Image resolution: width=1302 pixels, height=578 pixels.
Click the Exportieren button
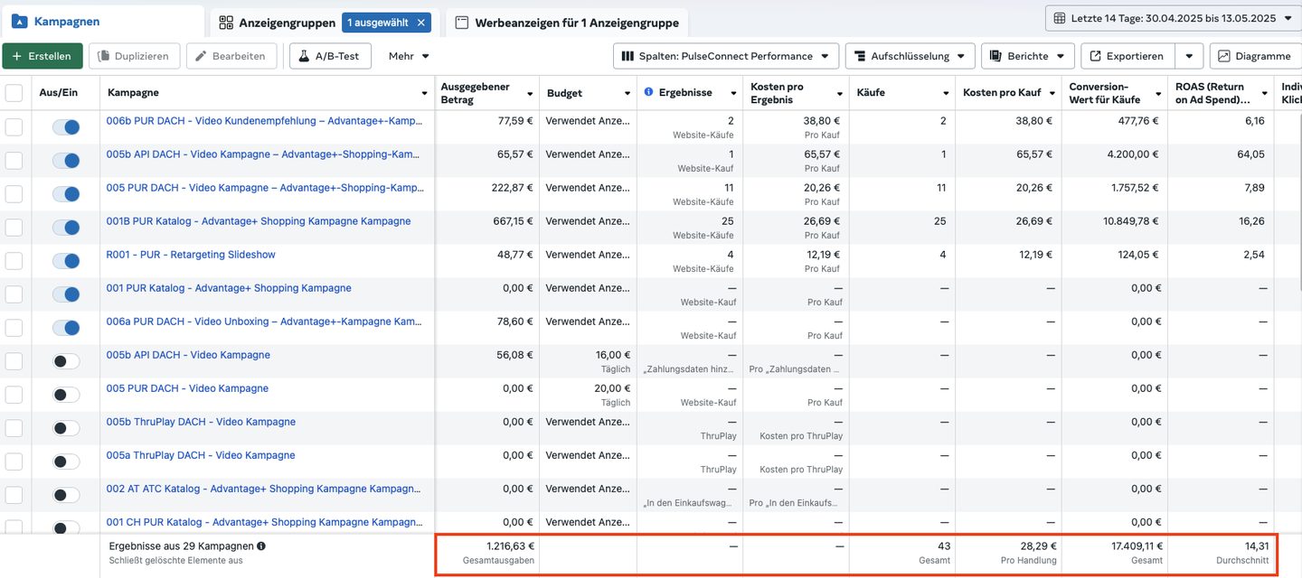click(1127, 56)
